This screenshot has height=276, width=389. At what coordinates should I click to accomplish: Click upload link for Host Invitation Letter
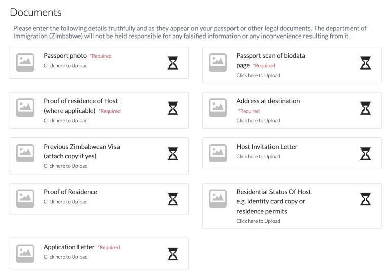tap(258, 157)
